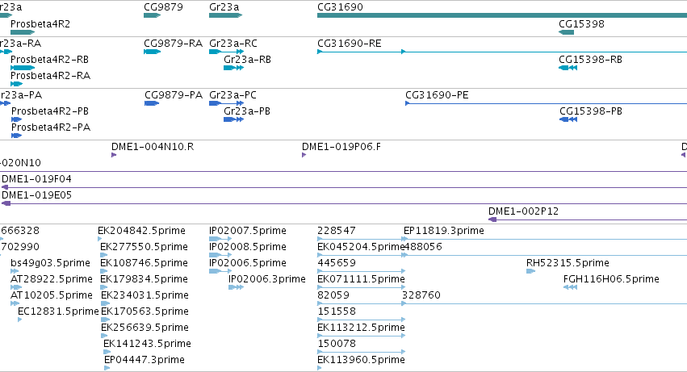Select the Prosbeta4R2-PA protein label
The image size is (687, 372).
tap(51, 127)
